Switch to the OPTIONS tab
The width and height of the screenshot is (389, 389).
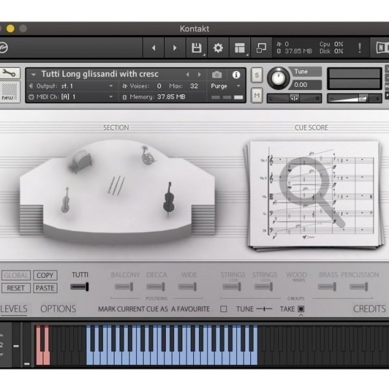coord(58,309)
